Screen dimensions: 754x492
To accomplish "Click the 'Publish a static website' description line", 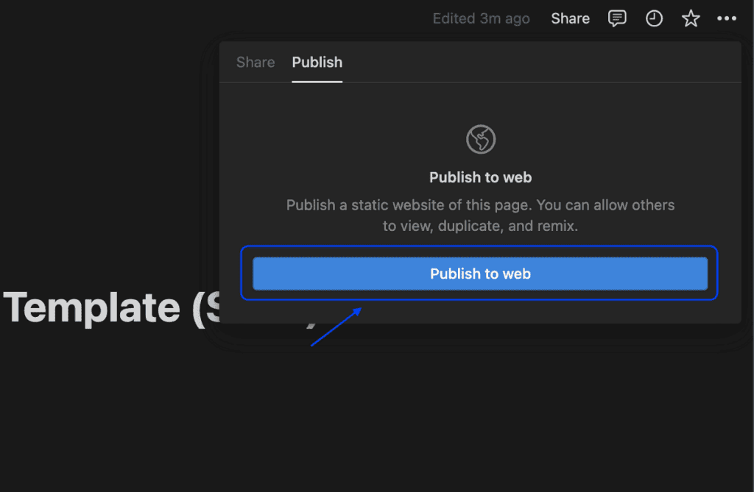I will [x=481, y=204].
